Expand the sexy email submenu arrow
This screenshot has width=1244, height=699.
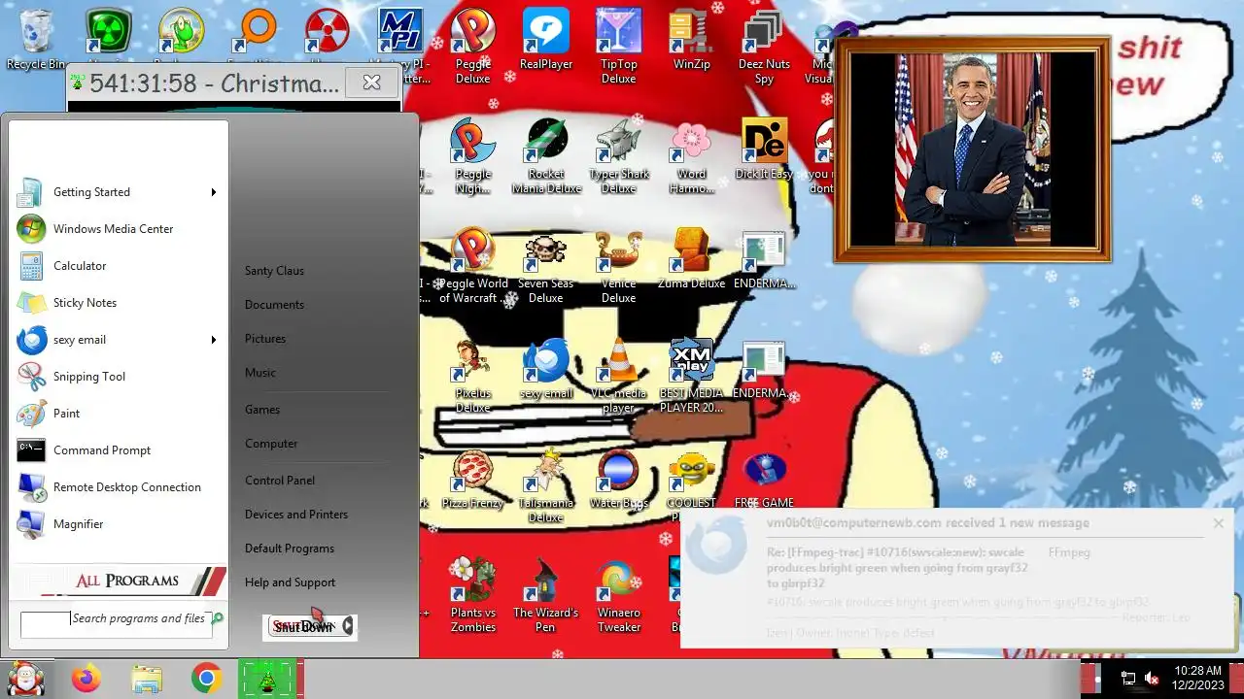(x=213, y=340)
